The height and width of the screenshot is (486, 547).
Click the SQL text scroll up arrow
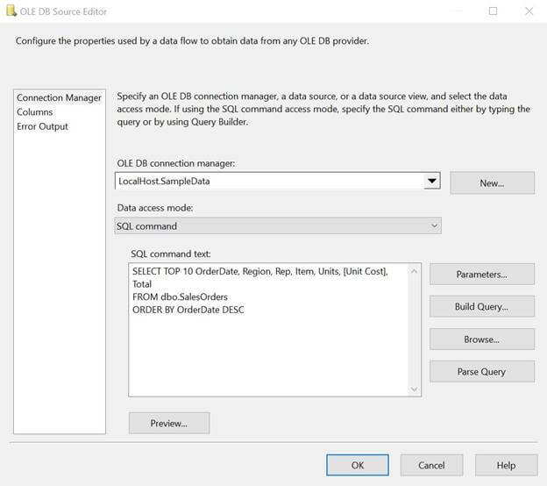[x=414, y=271]
